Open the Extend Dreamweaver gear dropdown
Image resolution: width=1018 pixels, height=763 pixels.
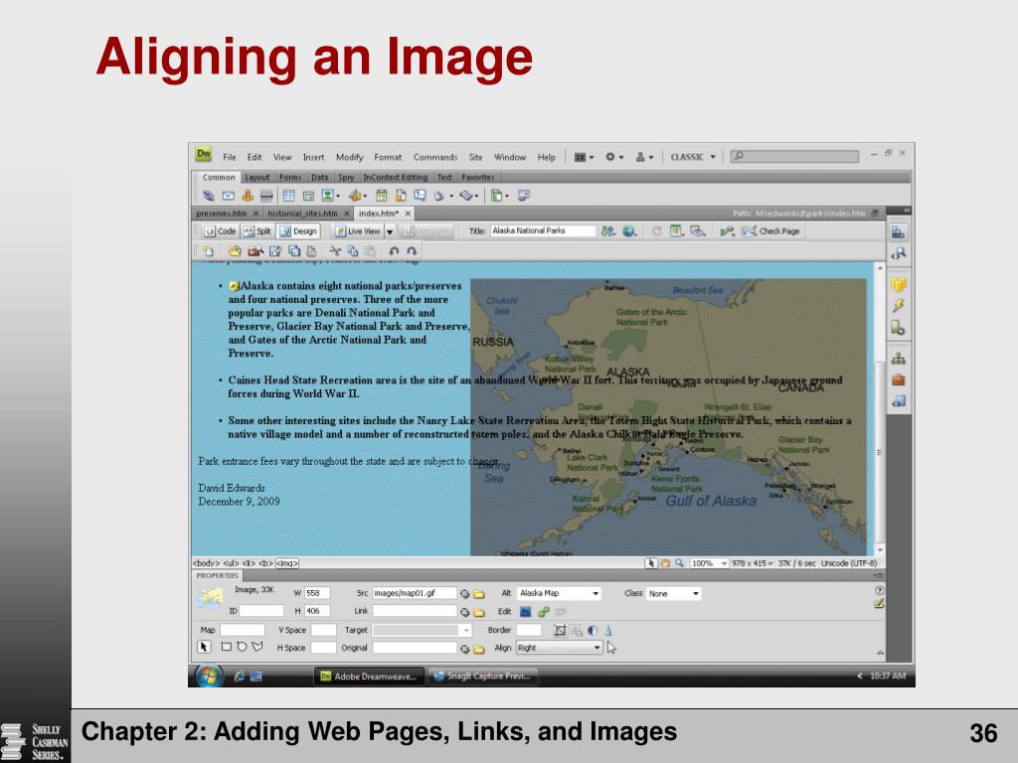point(614,157)
